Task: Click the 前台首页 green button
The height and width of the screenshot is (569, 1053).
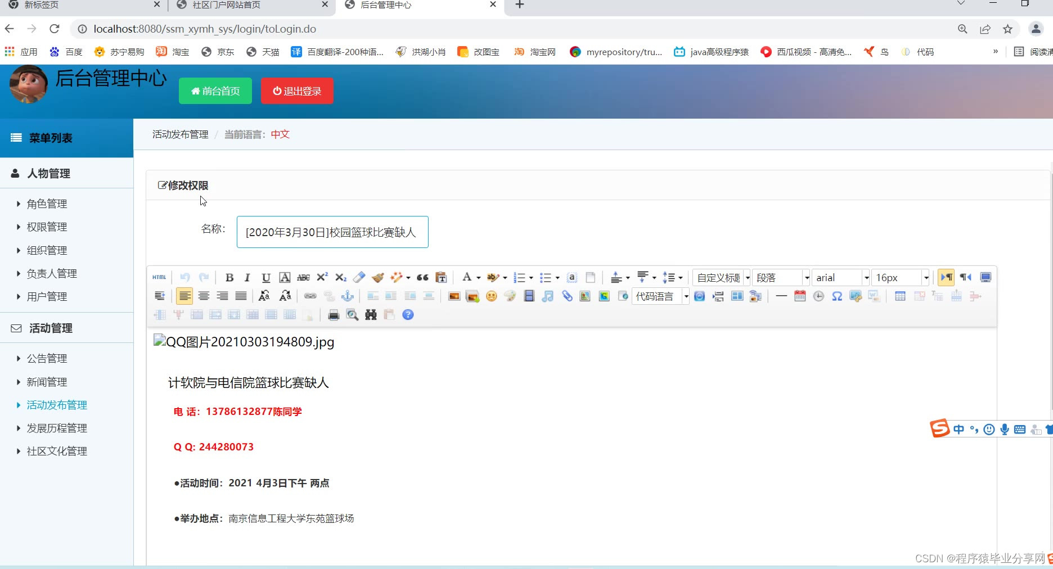Action: [215, 91]
